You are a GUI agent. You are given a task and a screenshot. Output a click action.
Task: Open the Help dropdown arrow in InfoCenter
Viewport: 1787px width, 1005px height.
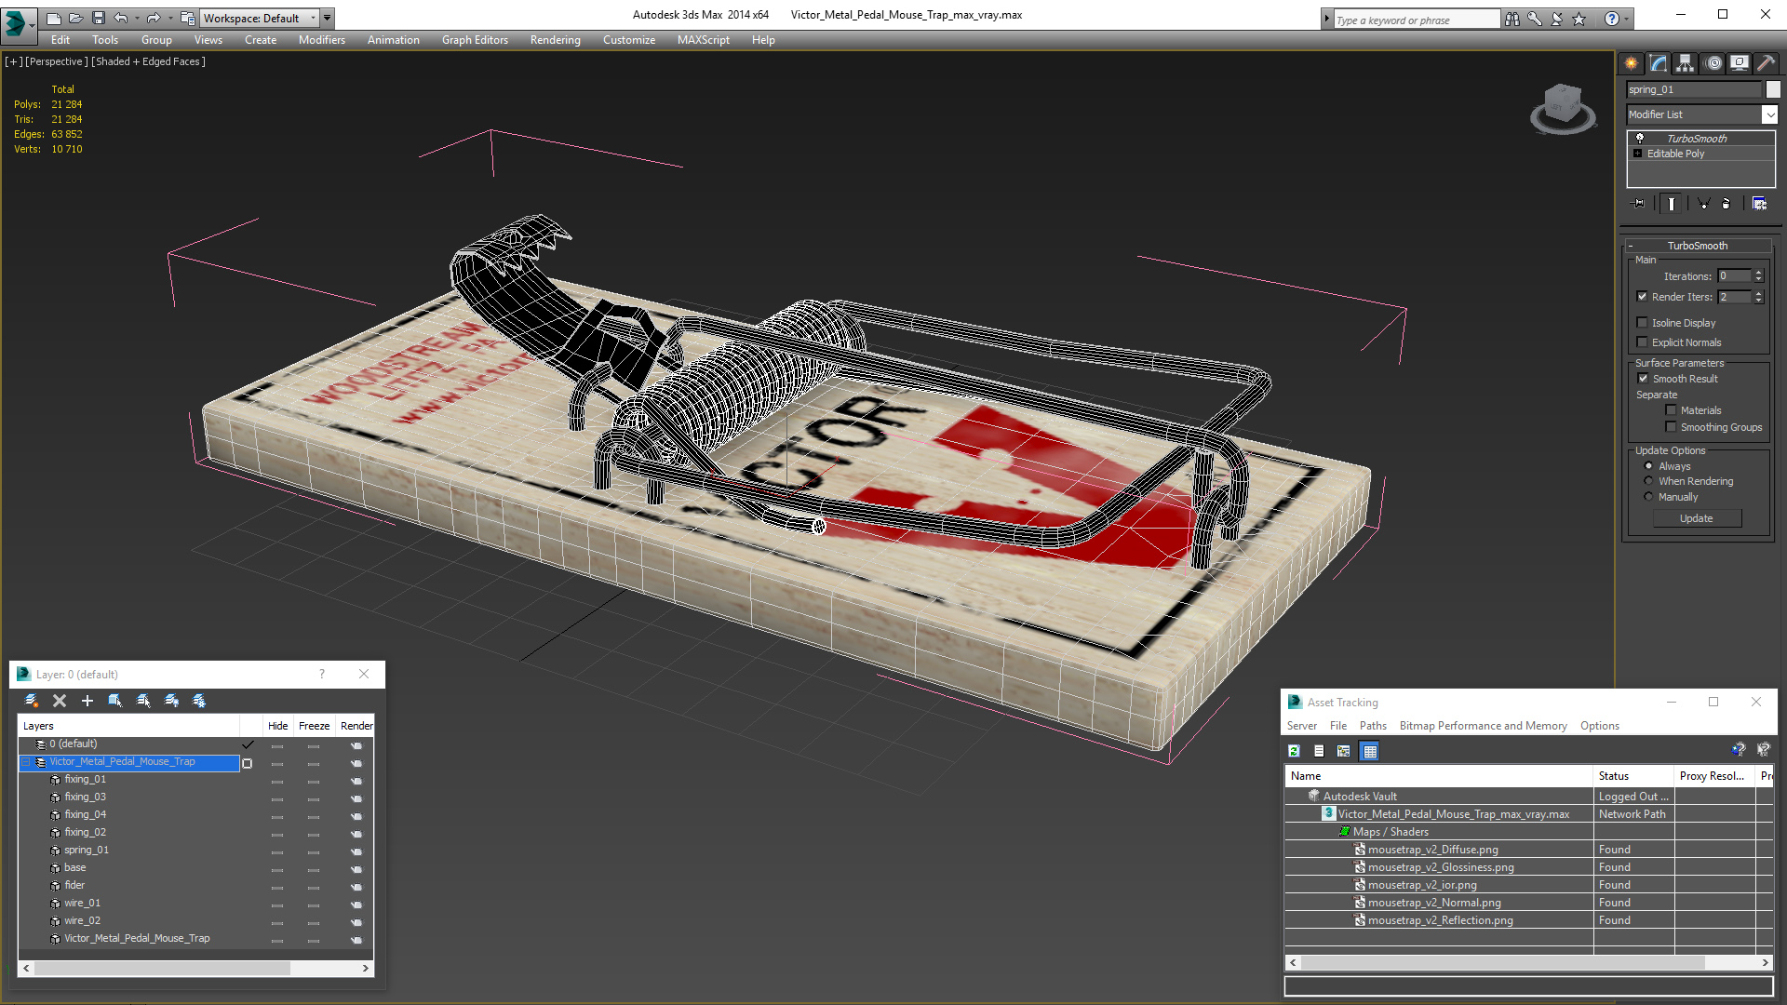[x=1627, y=19]
